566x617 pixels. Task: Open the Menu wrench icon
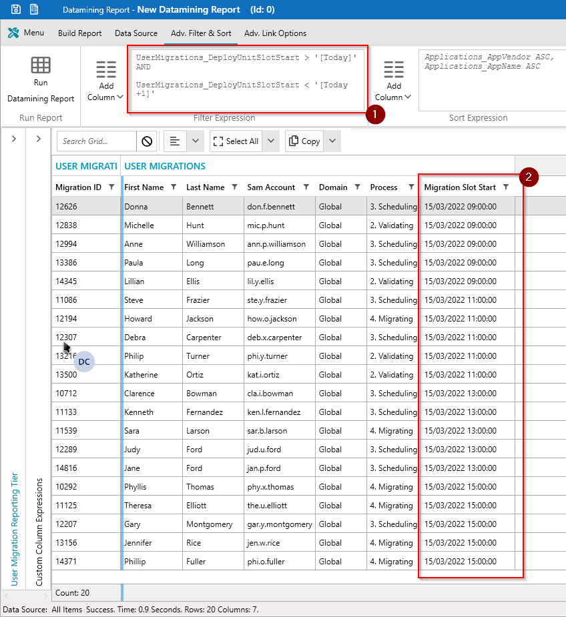click(13, 33)
